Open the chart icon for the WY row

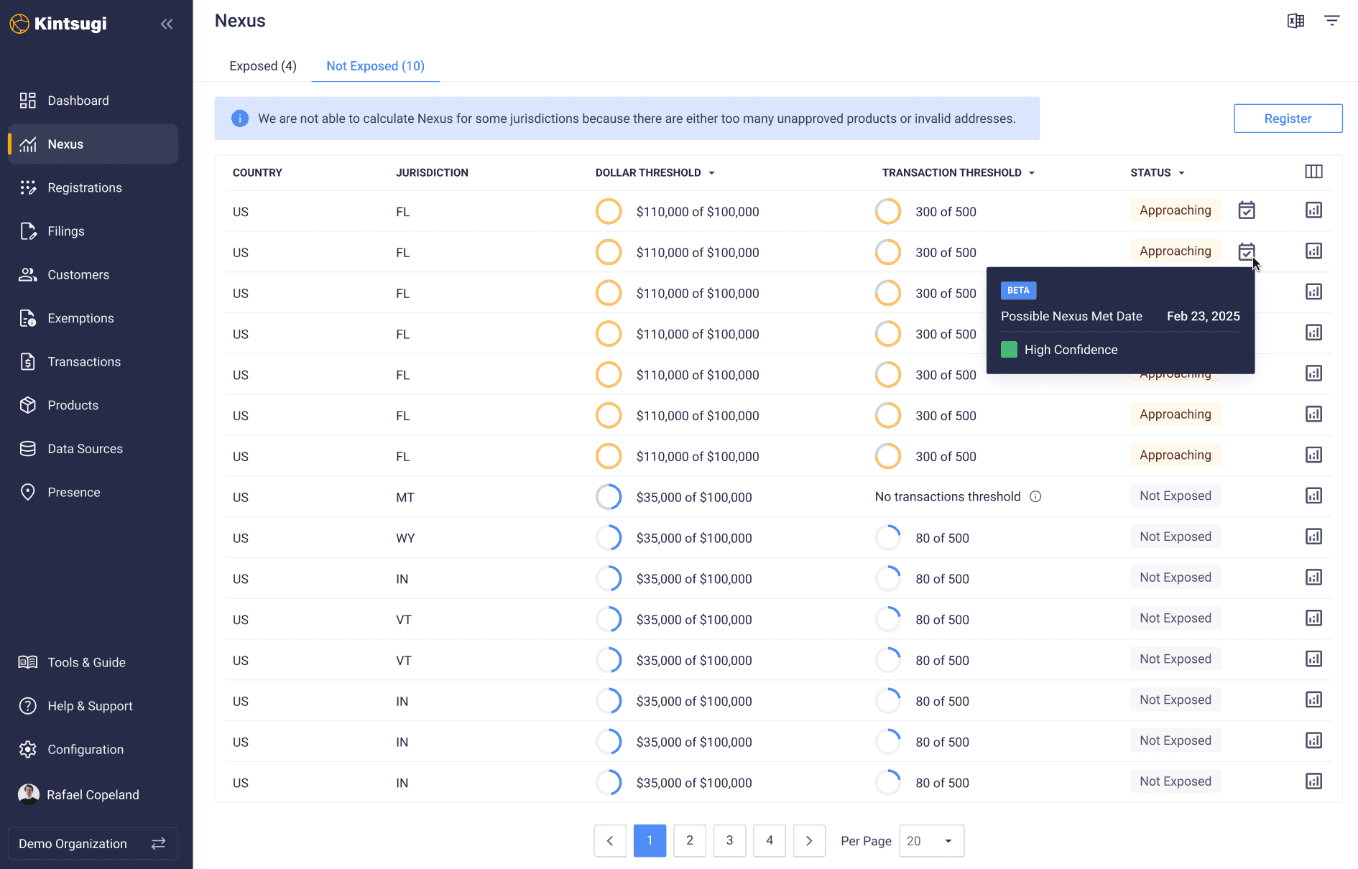tap(1313, 536)
